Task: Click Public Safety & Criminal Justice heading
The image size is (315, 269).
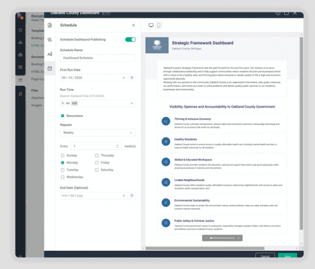Action: pos(194,221)
